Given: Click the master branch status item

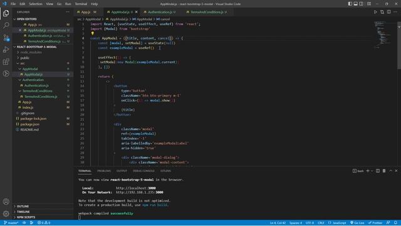Looking at the screenshot, I should 11,223.
